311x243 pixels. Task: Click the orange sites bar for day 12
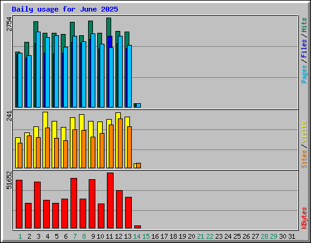120,143
